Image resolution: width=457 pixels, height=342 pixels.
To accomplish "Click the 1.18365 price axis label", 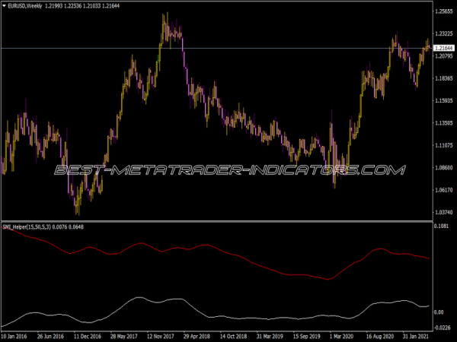I will pos(443,78).
